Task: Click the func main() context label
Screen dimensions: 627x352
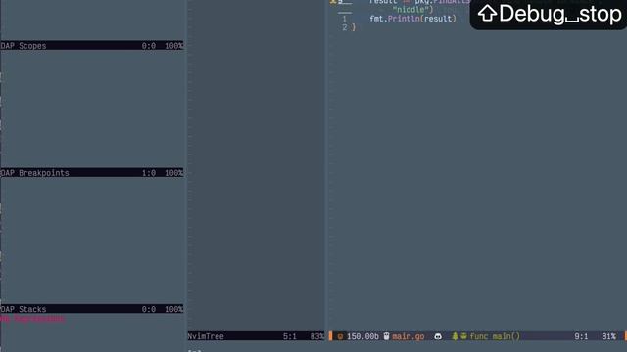Action: (495, 336)
